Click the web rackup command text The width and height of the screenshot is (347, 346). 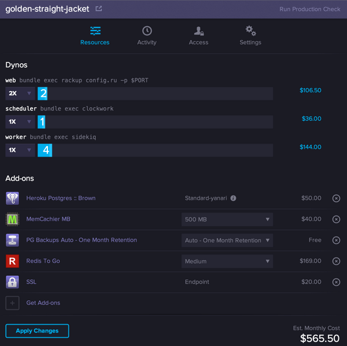[84, 81]
